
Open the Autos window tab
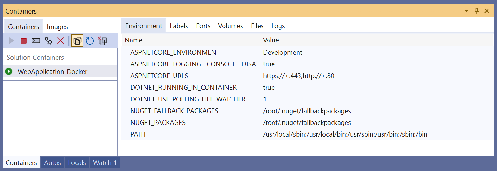[x=52, y=162]
